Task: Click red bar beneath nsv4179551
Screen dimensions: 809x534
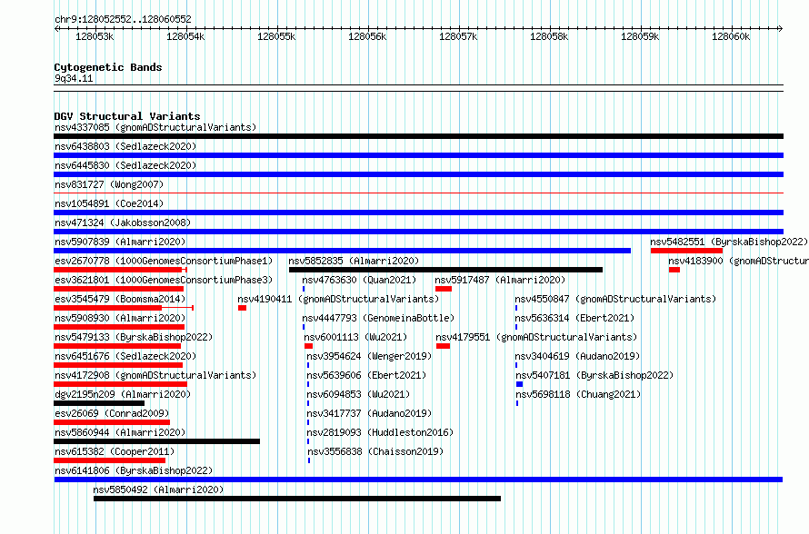Action: (443, 346)
